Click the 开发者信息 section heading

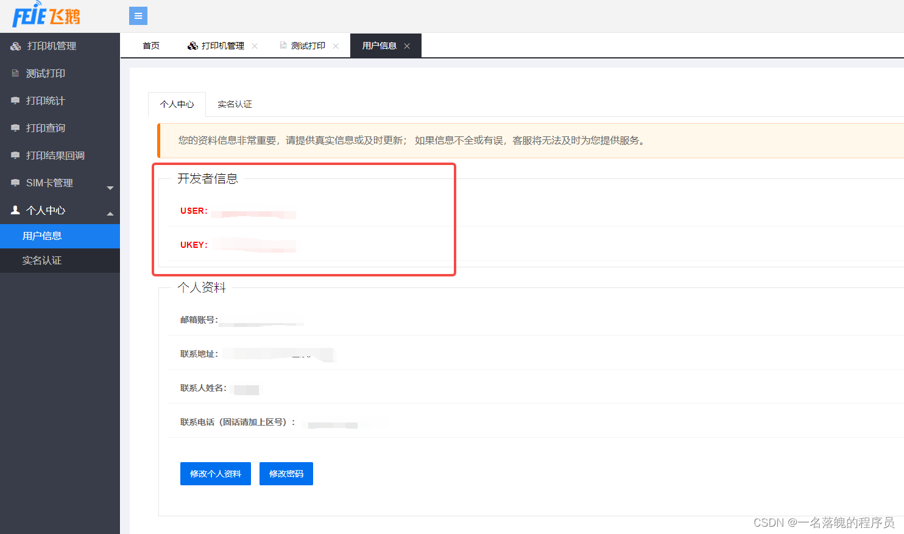[x=208, y=178]
